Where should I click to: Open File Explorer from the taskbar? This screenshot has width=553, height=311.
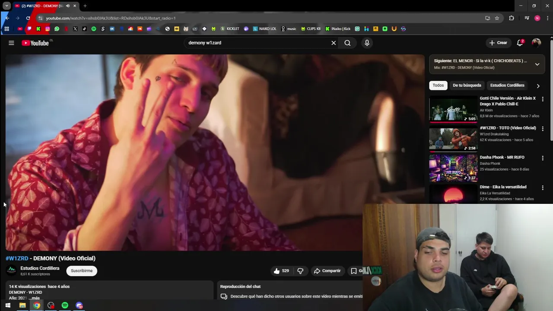(22, 305)
